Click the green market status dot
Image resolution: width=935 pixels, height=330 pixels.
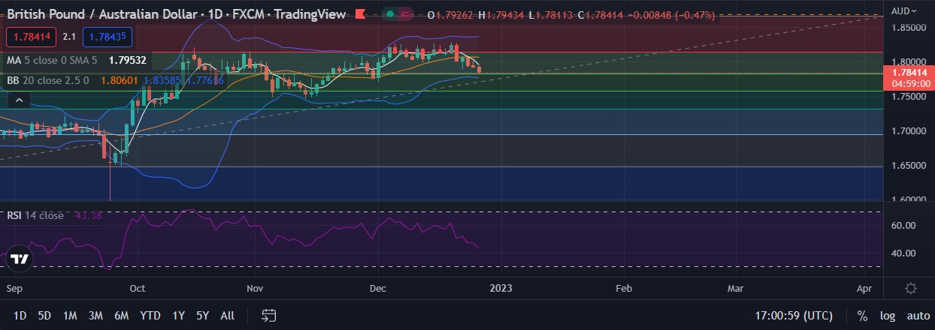coord(391,14)
